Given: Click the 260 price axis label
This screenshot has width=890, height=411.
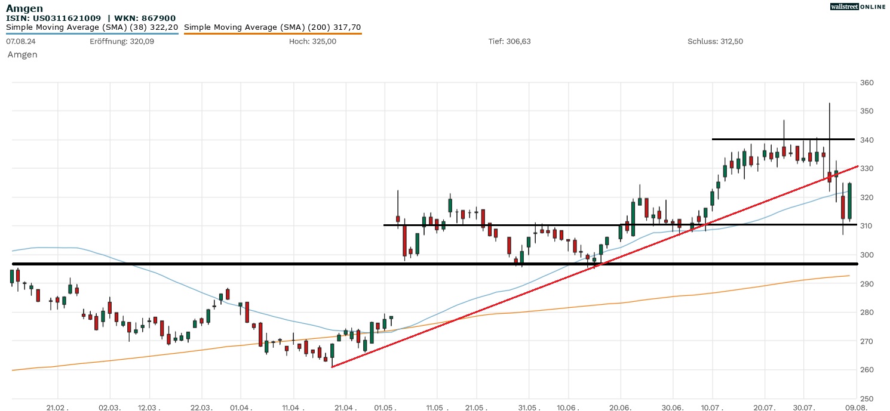Looking at the screenshot, I should (867, 370).
